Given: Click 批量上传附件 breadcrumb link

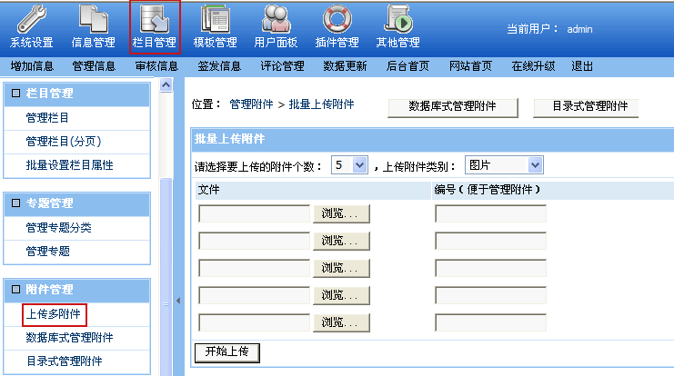Looking at the screenshot, I should click(321, 104).
